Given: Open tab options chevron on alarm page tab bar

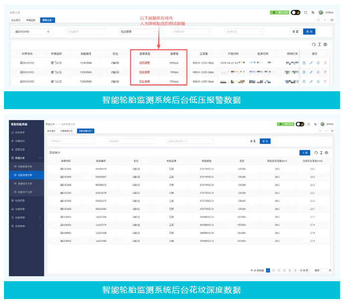Looking at the screenshot, I should click(x=325, y=20).
